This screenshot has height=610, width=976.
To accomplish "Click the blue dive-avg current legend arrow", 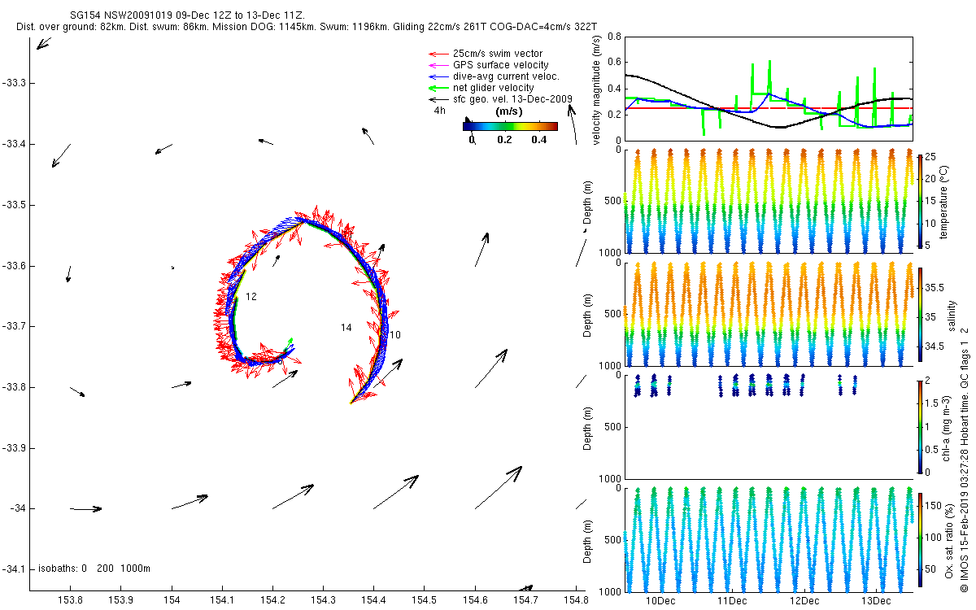I will (438, 76).
